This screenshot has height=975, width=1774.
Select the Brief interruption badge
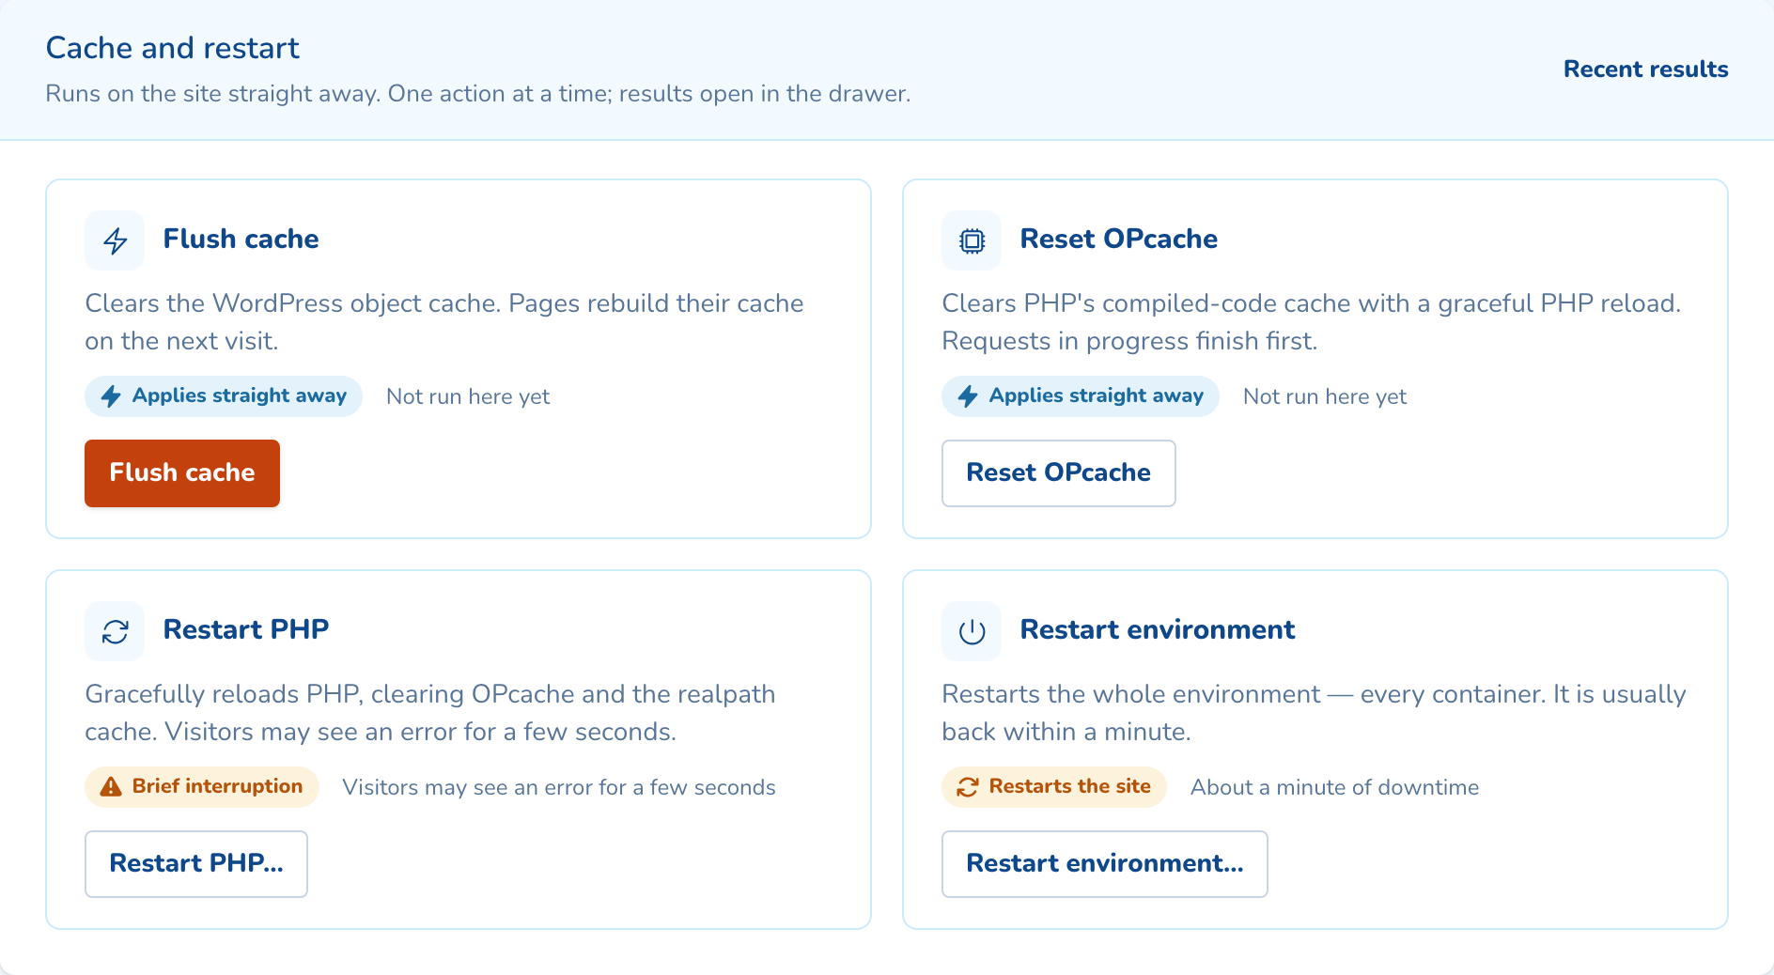tap(202, 787)
